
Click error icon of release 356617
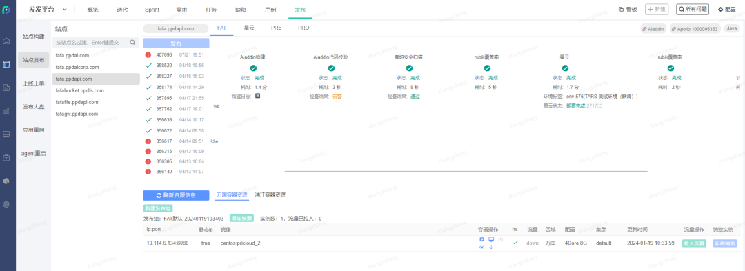pyautogui.click(x=148, y=141)
